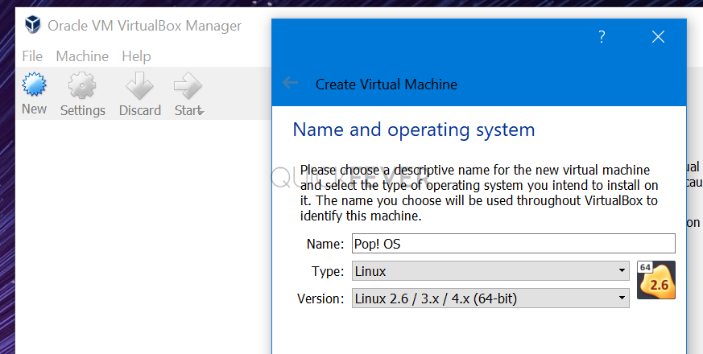Open the Help menu
Image resolution: width=703 pixels, height=354 pixels.
[136, 56]
